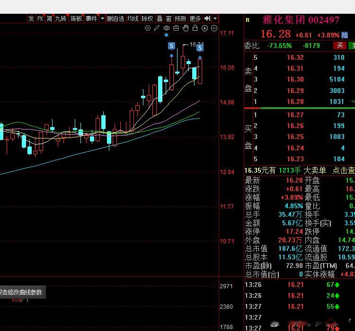The width and height of the screenshot is (355, 331).
Task: Click the 叠 overlay button
Action: (x=160, y=18)
